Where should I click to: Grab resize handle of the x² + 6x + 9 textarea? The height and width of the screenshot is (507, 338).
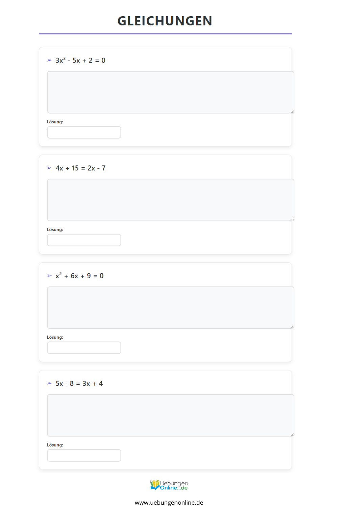(x=292, y=327)
